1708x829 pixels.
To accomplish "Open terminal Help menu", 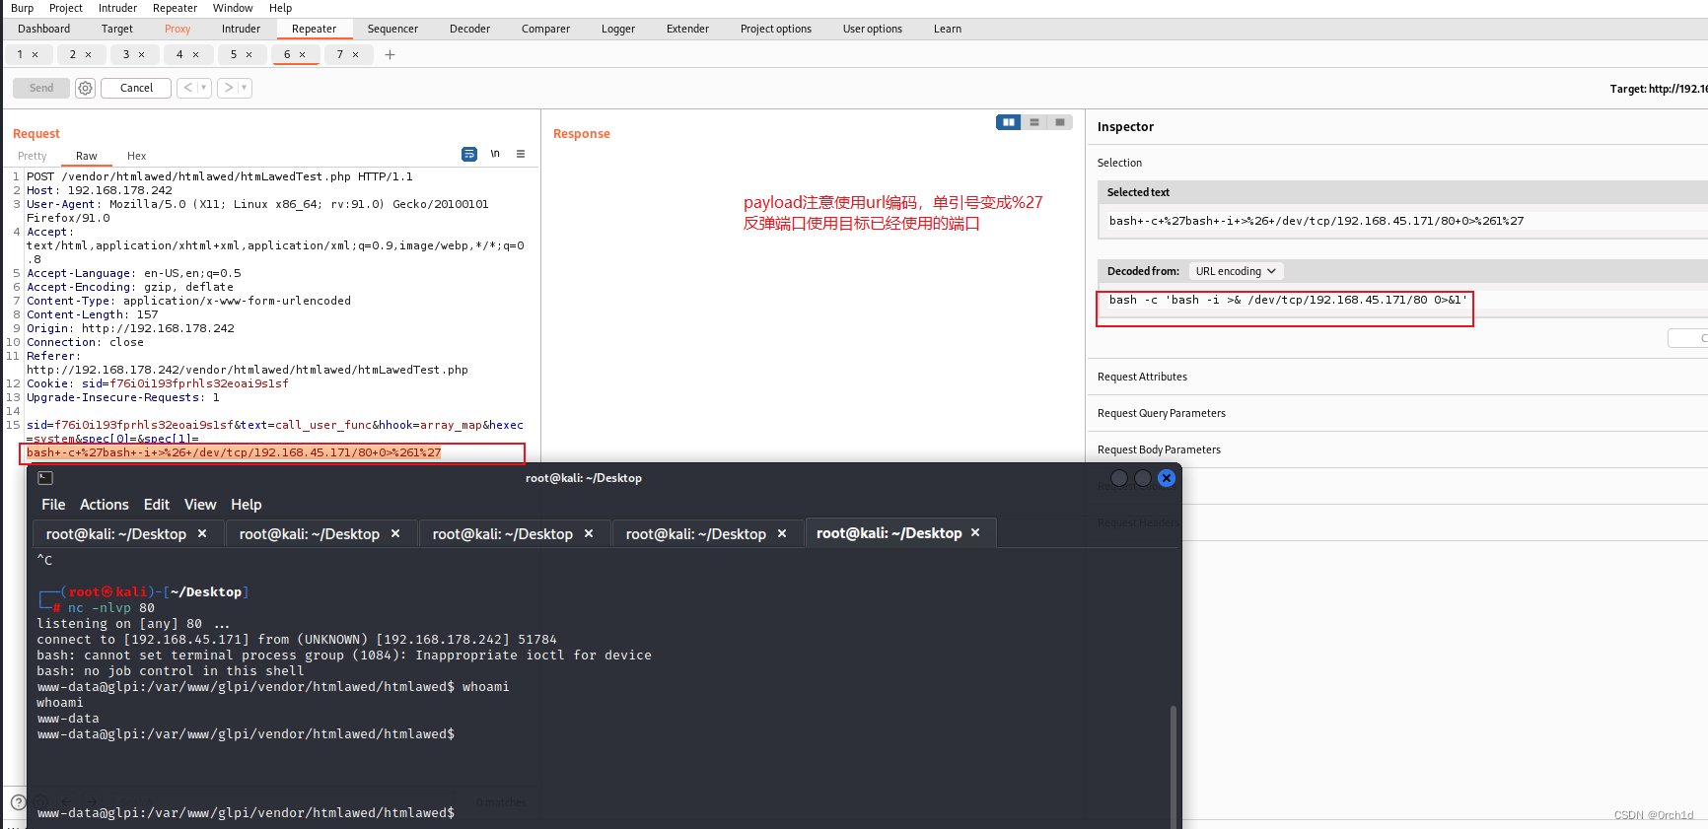I will pyautogui.click(x=247, y=505).
